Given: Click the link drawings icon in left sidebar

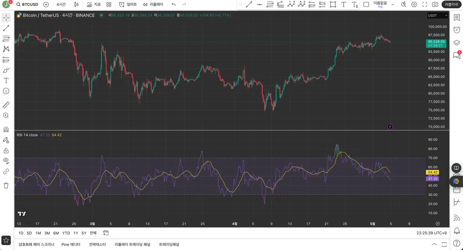Looking at the screenshot, I should (6, 171).
